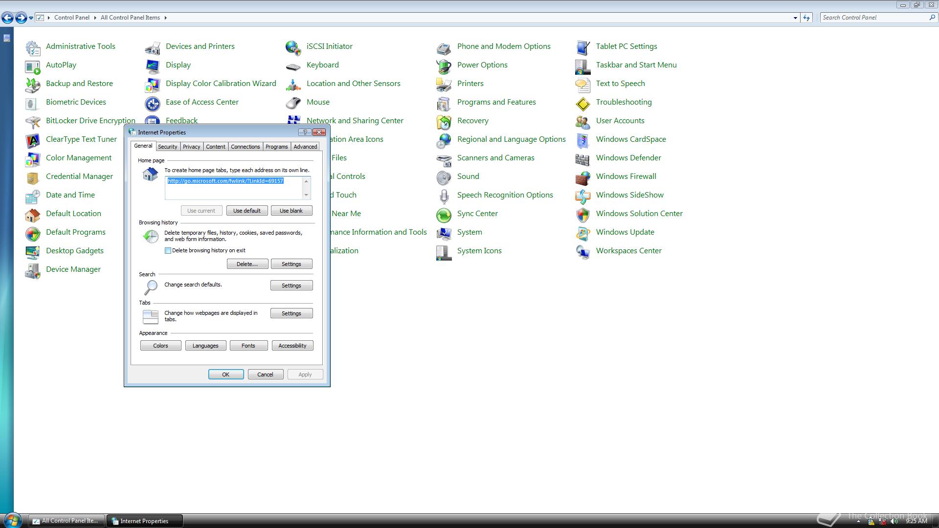Viewport: 939px width, 528px height.
Task: Click the refresh button beside address bar
Action: [x=806, y=18]
